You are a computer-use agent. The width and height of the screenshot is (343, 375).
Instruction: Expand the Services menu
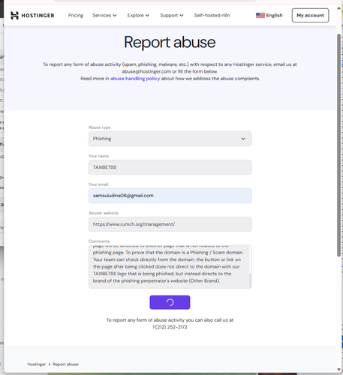click(x=104, y=15)
